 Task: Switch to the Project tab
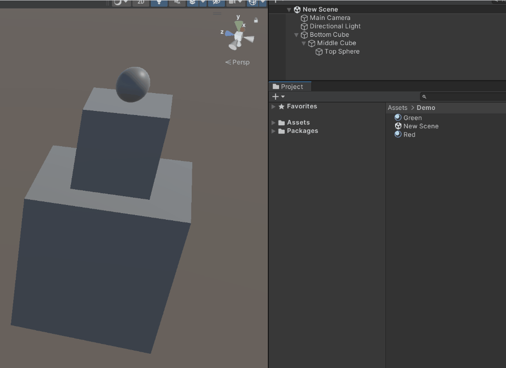tap(290, 86)
